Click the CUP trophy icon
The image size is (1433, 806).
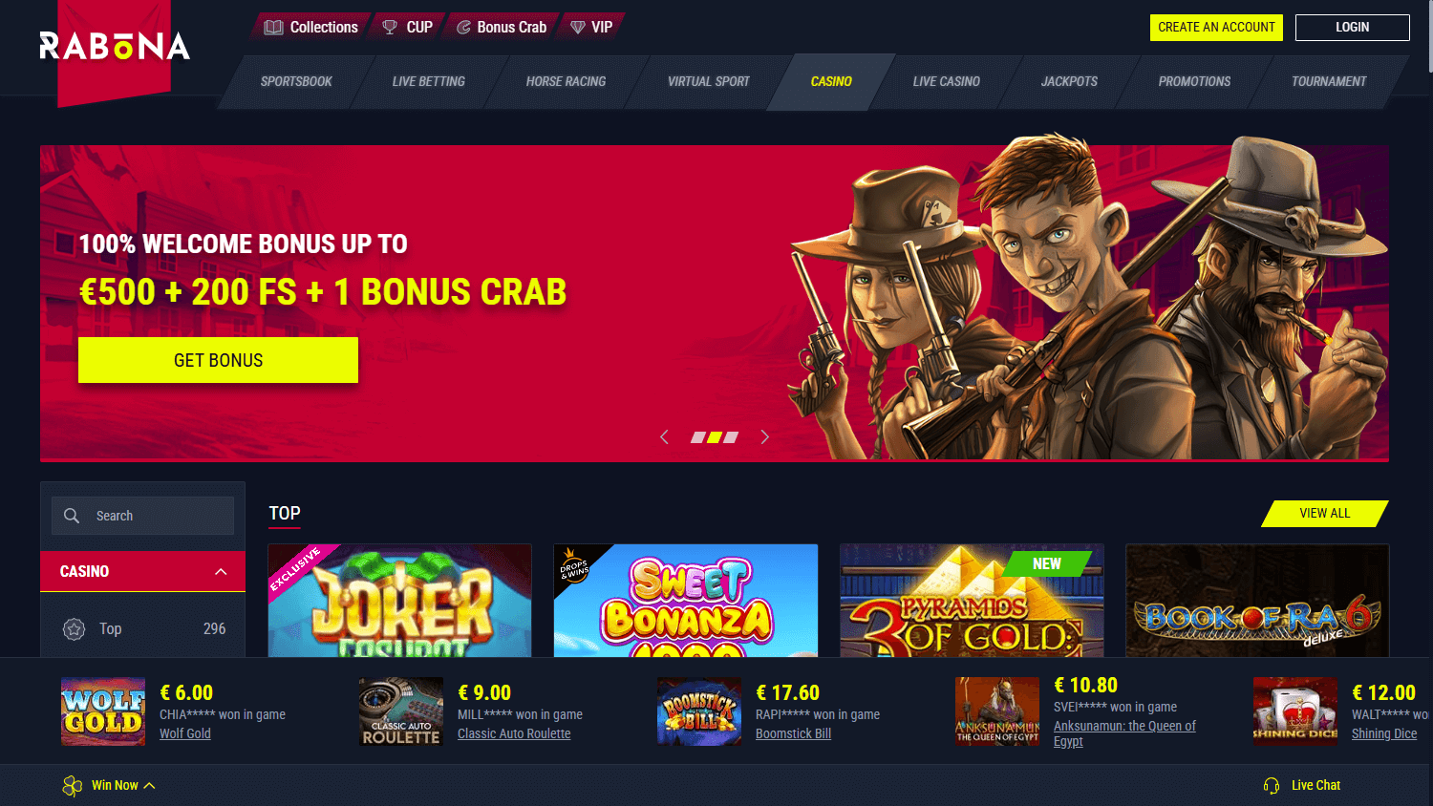(x=390, y=27)
